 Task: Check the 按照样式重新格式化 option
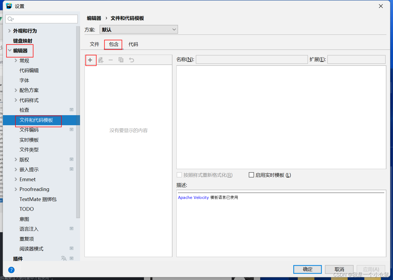click(179, 175)
